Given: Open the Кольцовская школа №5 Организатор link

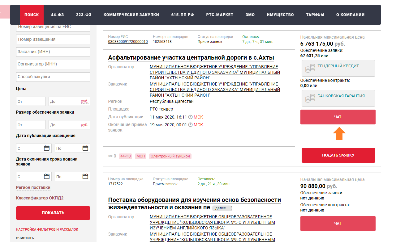Looking at the screenshot, I should click(212, 222).
